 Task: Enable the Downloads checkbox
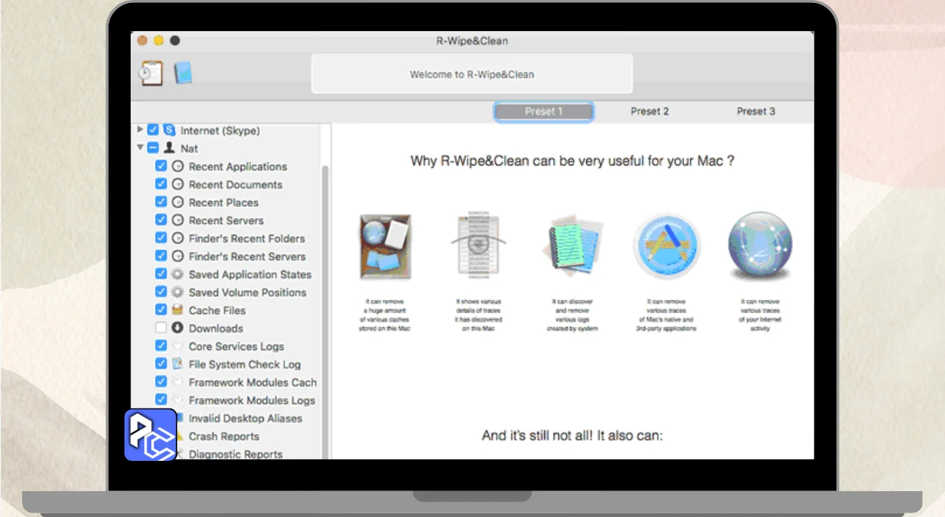tap(161, 328)
